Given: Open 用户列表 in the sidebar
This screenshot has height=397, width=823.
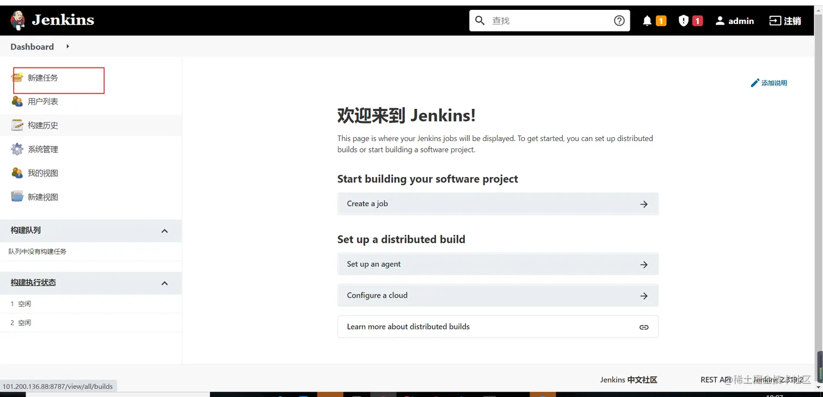Looking at the screenshot, I should click(42, 101).
